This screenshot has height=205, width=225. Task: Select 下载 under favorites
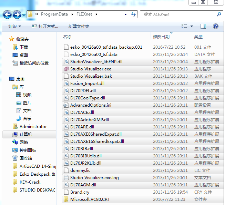pos(24,47)
